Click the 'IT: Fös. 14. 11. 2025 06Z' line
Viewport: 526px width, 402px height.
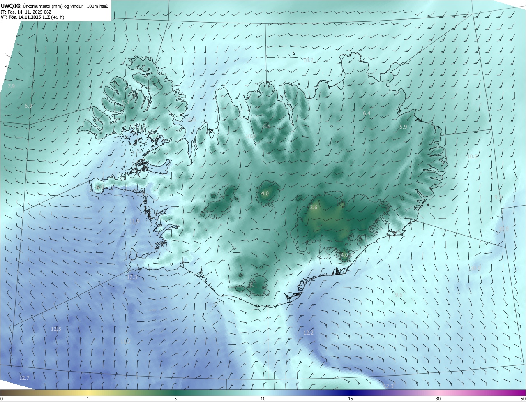[26, 12]
